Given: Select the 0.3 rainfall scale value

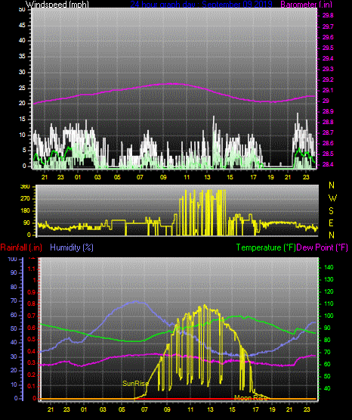Looking at the screenshot, I should [32, 362].
